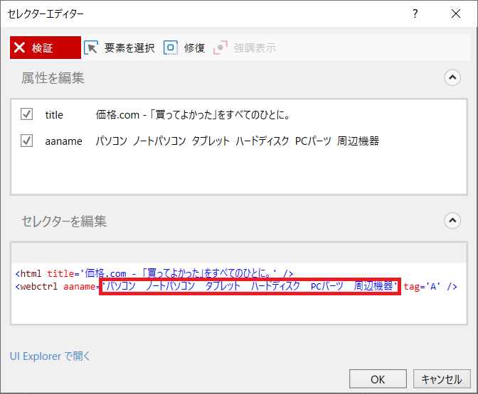Click tag='A' in the selector editor

point(422,287)
